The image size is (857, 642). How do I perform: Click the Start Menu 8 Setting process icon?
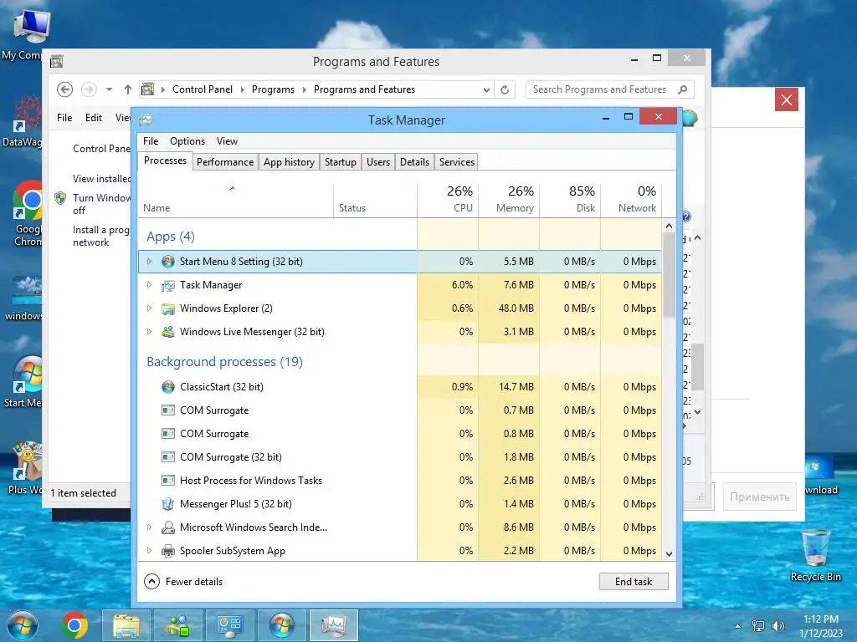click(167, 262)
